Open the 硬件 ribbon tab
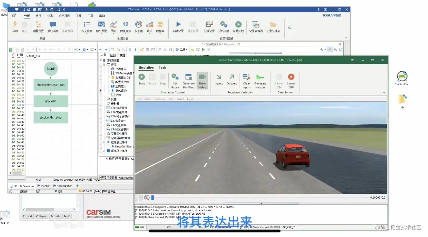Viewport: 428px width, 237px height. coord(38,16)
